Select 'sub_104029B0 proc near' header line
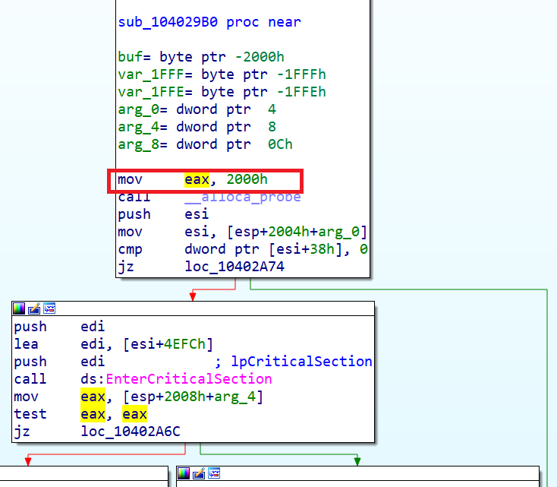Viewport: 557px width, 487px height. [x=209, y=22]
